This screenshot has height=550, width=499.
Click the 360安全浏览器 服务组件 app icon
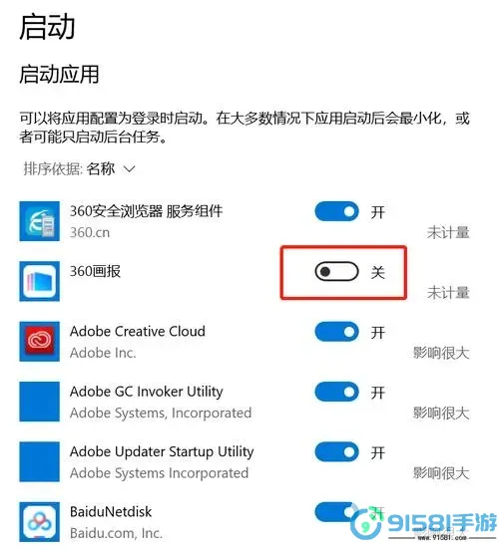[x=39, y=221]
